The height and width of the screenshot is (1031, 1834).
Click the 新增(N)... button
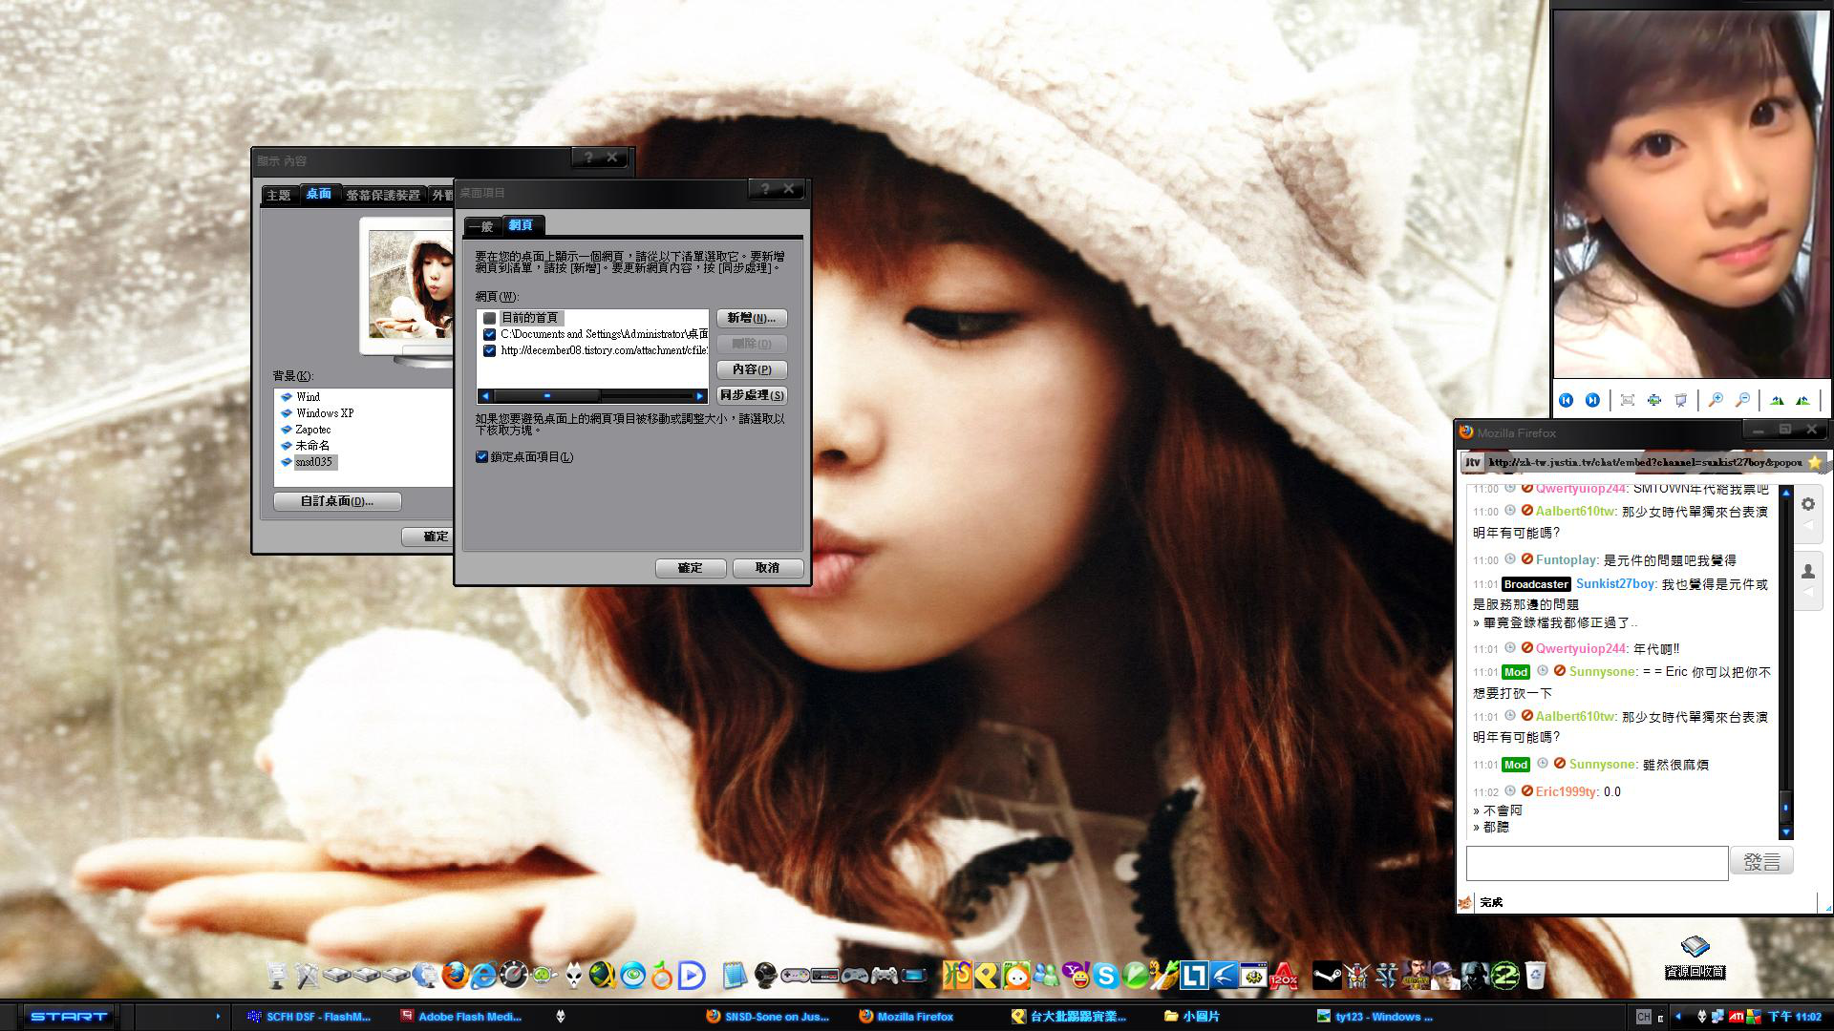pyautogui.click(x=752, y=318)
